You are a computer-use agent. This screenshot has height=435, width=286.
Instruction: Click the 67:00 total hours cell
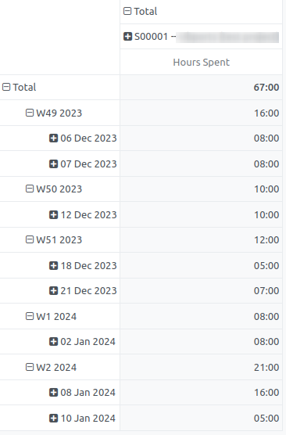click(x=201, y=87)
